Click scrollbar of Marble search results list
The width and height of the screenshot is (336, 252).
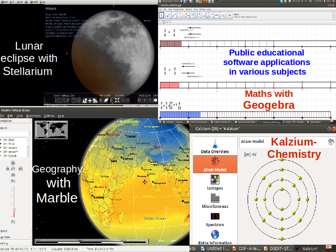[29, 148]
